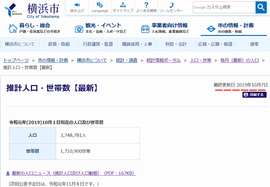Download 最新の人口ニュース PDF link
The height and width of the screenshot is (187, 270).
pyautogui.click(x=74, y=173)
